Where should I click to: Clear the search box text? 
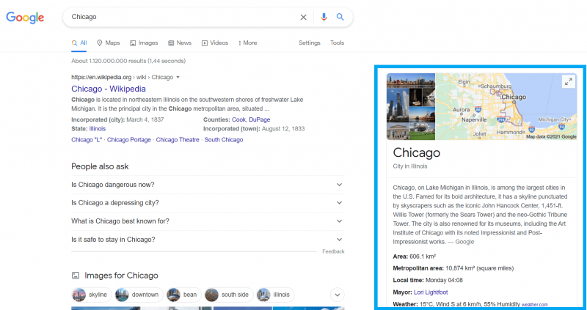(x=304, y=17)
